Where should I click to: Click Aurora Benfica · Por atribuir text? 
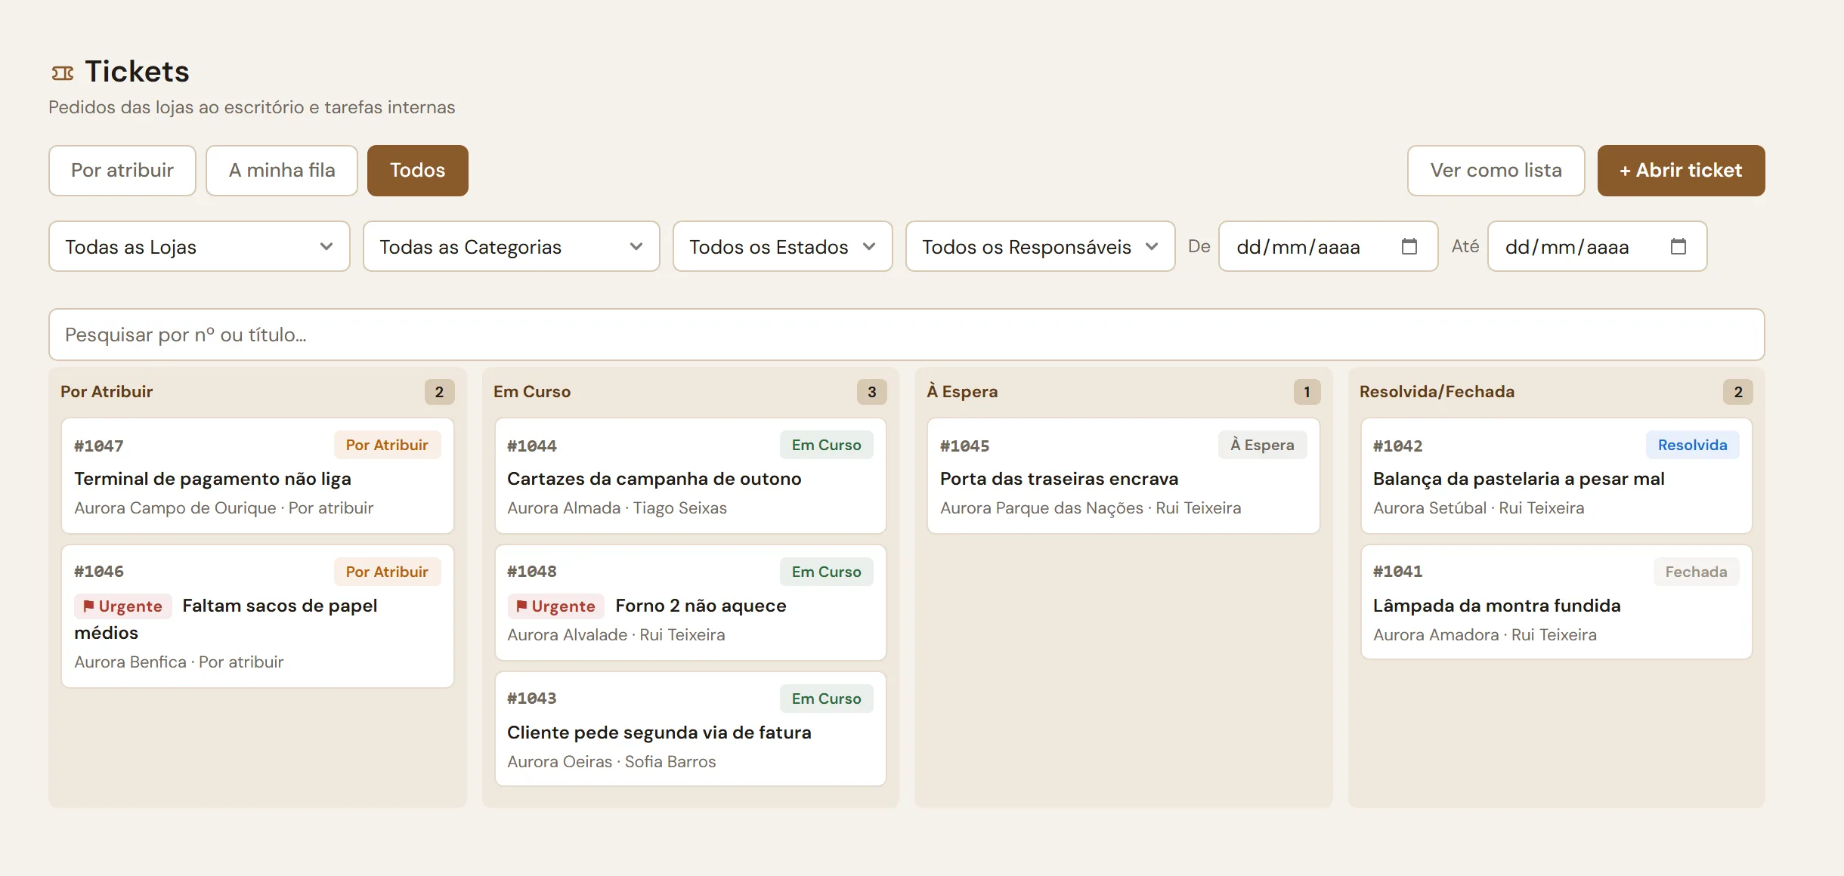tap(179, 662)
